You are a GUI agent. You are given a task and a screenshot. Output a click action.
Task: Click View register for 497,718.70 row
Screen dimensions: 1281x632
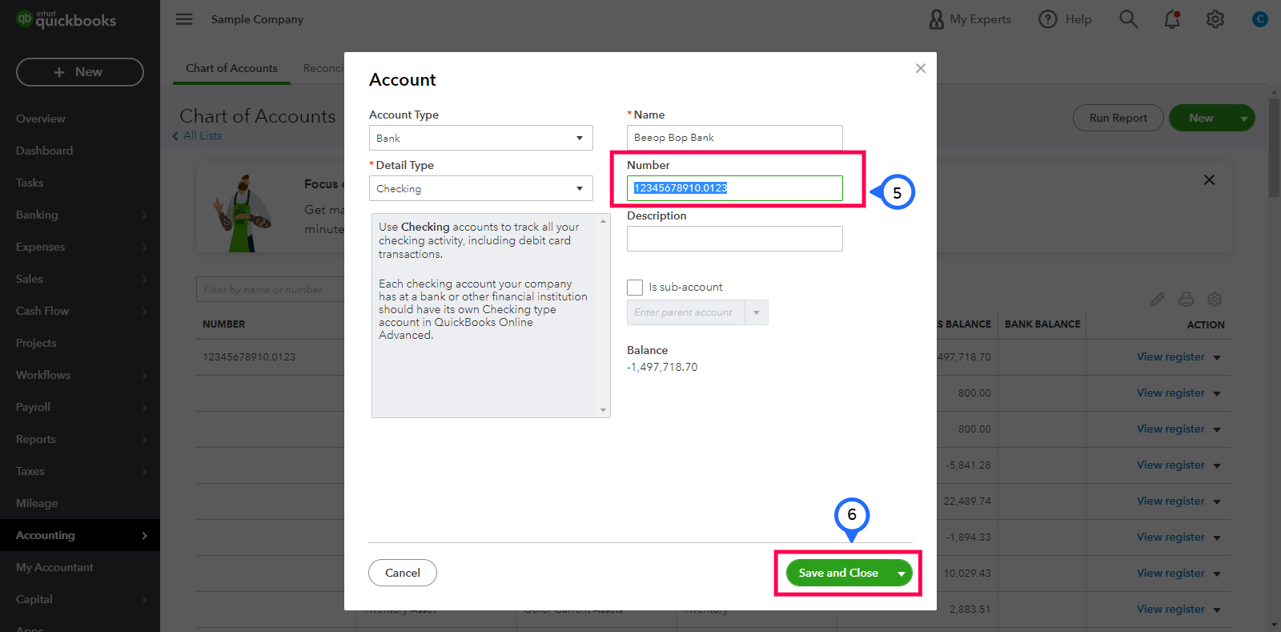coord(1171,357)
